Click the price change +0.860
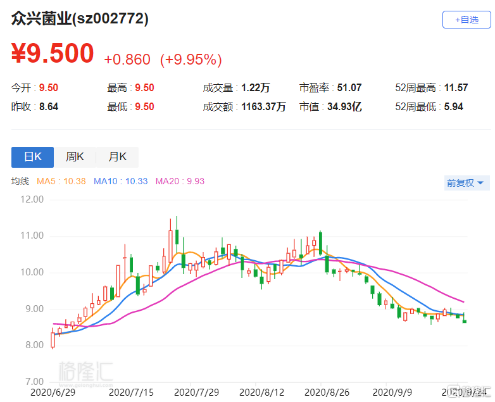 click(127, 60)
